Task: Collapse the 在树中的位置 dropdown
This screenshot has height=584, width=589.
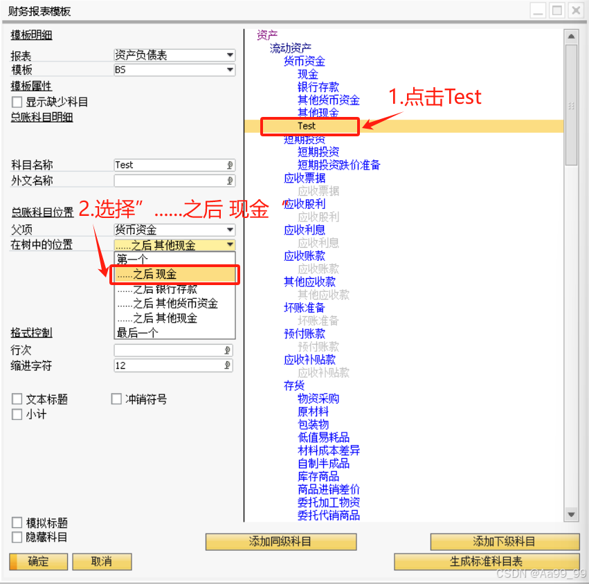Action: click(230, 245)
